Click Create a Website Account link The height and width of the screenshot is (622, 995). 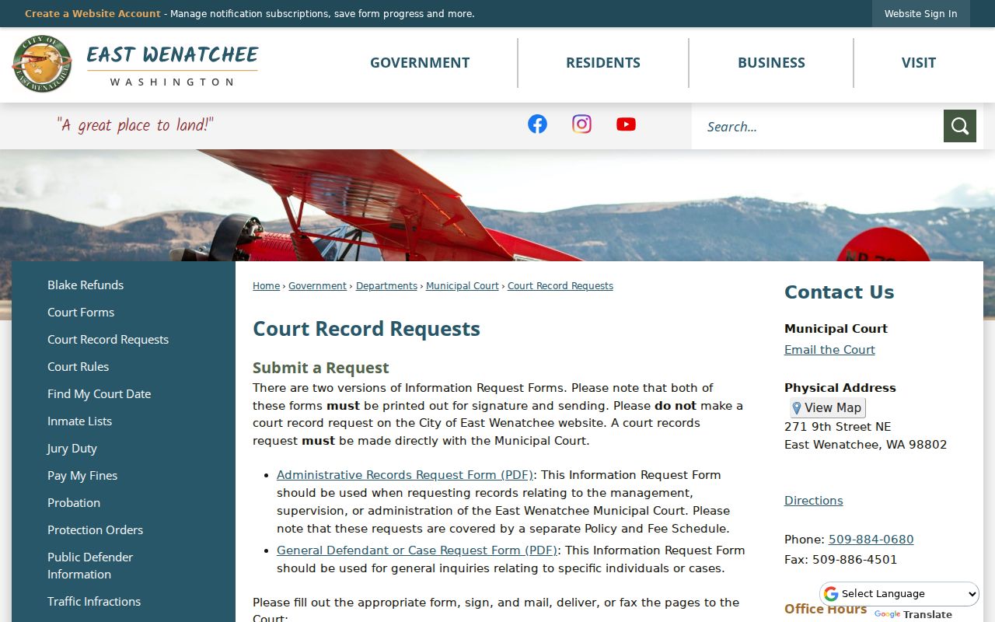click(x=93, y=14)
